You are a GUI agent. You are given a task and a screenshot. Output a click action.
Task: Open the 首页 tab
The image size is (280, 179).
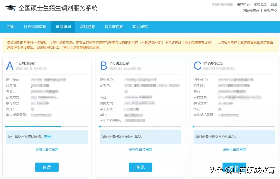pos(11,27)
